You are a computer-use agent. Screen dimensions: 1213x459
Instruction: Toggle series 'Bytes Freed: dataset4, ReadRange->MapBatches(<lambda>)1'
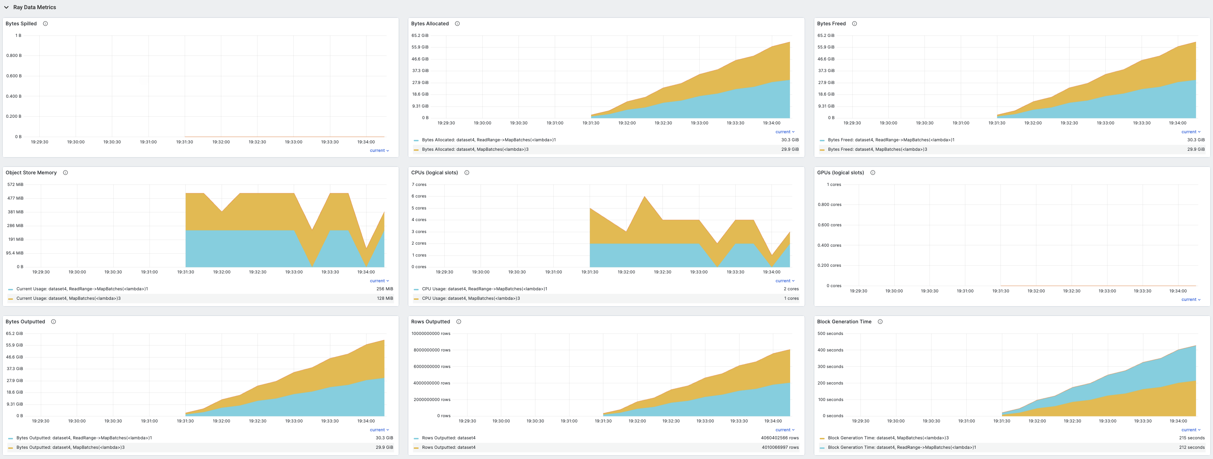tap(891, 140)
